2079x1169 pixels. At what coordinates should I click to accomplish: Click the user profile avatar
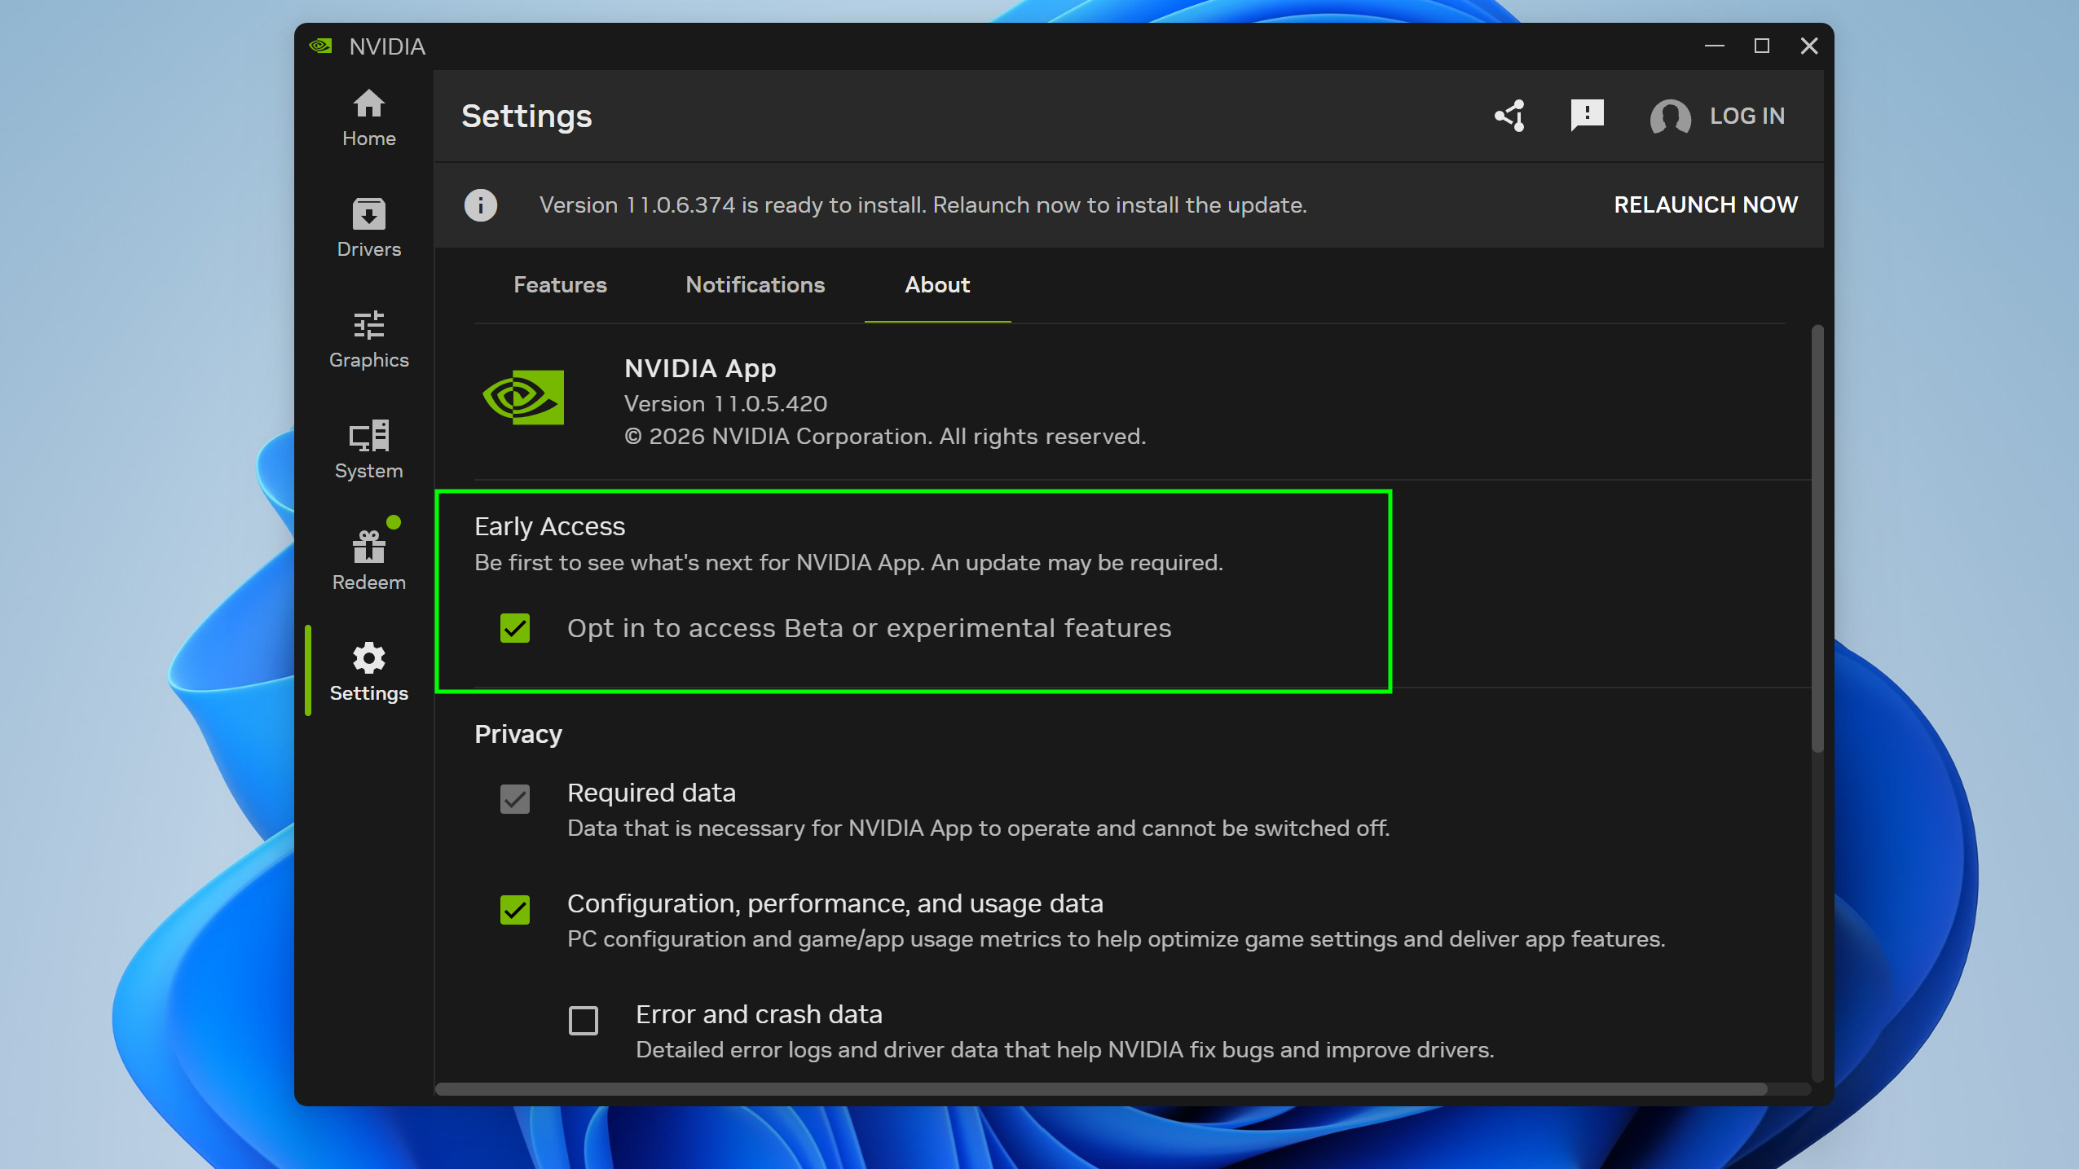[x=1668, y=116]
